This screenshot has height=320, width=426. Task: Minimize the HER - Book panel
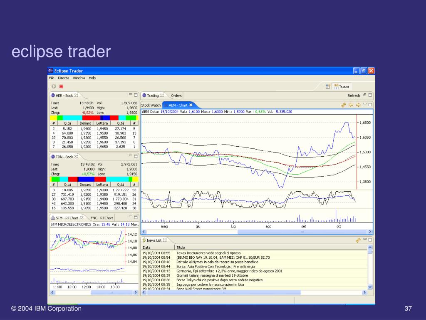pyautogui.click(x=131, y=95)
